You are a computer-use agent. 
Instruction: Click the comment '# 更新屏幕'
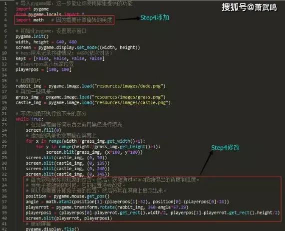point(38,224)
